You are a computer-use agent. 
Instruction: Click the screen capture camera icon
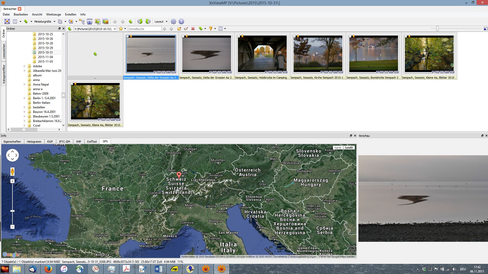click(89, 22)
